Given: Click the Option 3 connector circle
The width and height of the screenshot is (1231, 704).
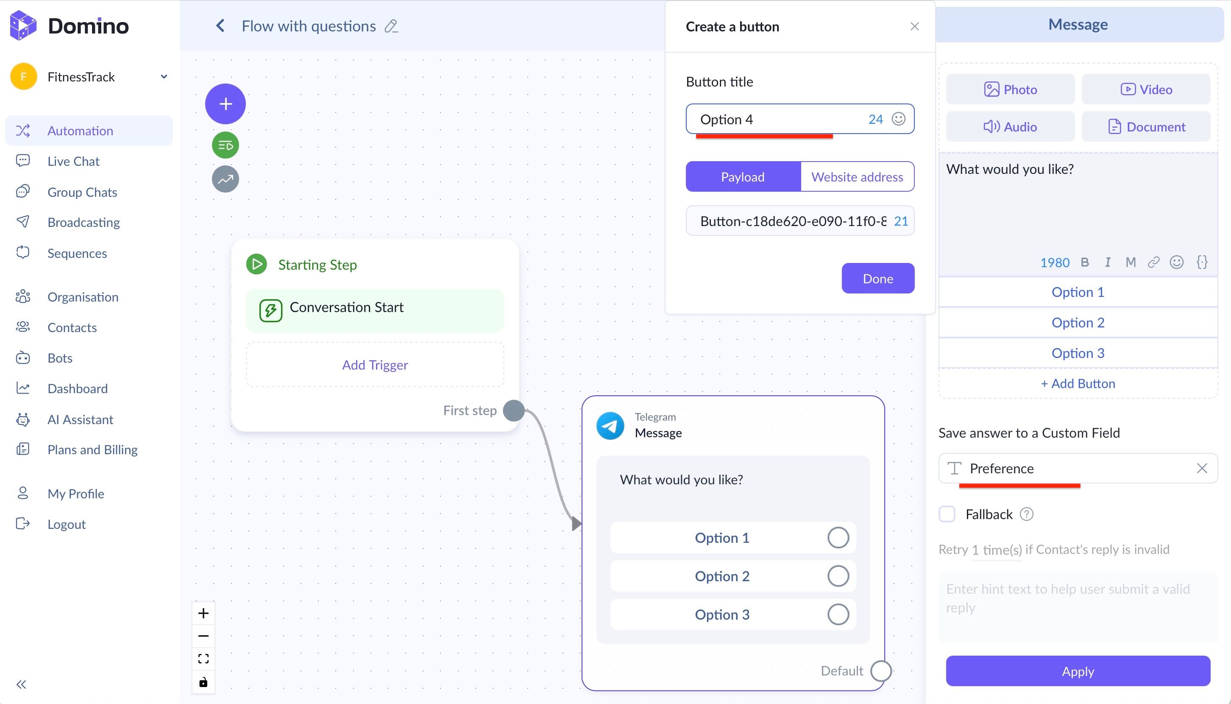Looking at the screenshot, I should point(838,615).
